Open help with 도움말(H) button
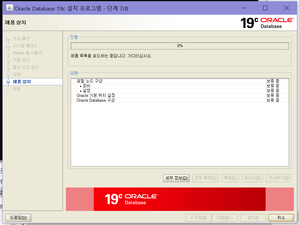The height and width of the screenshot is (225, 299). (x=18, y=218)
